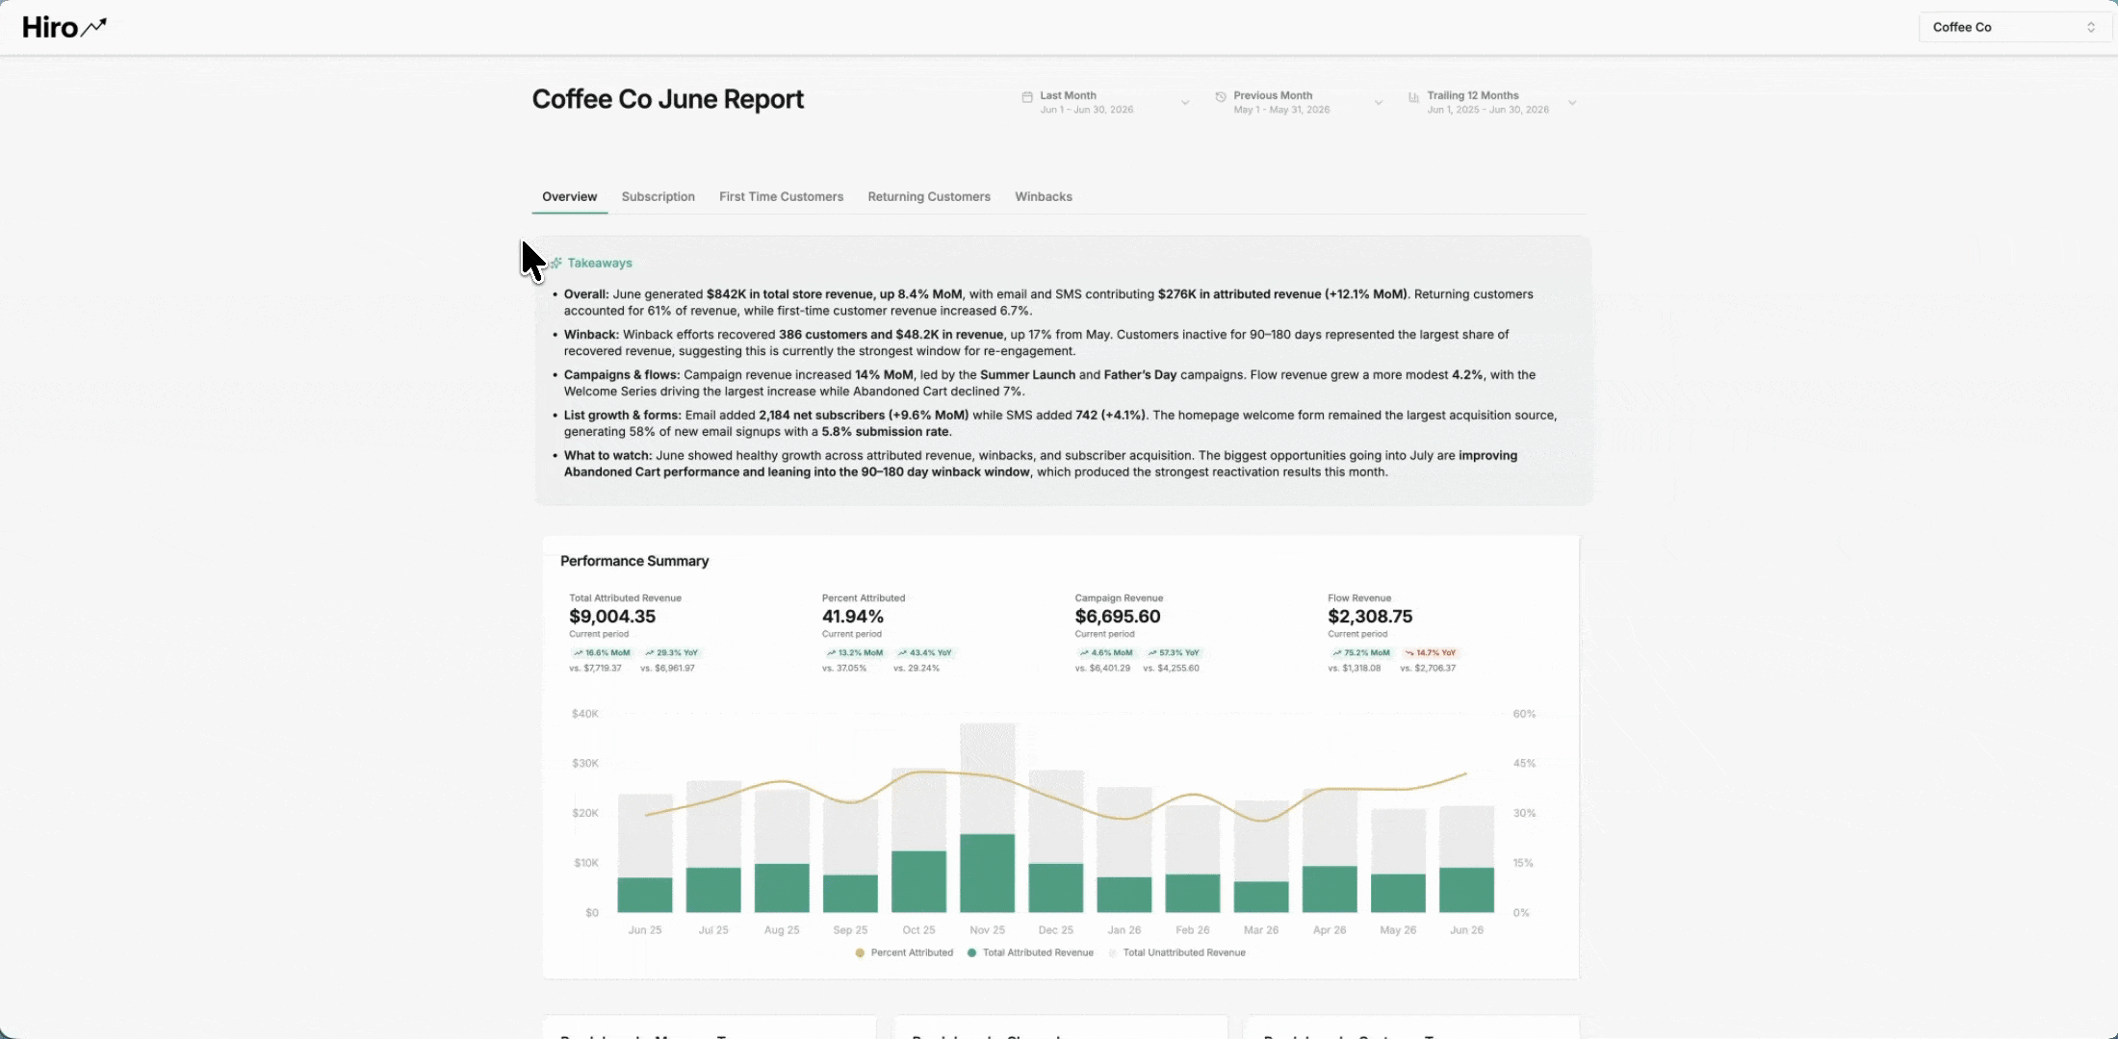Go to the Returning Customers tab
The image size is (2118, 1039).
pyautogui.click(x=929, y=196)
